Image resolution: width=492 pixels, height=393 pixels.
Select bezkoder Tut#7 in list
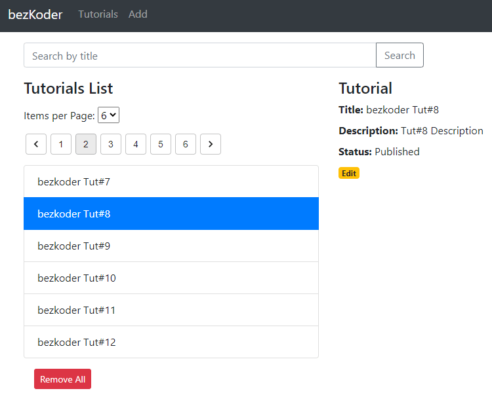point(171,181)
